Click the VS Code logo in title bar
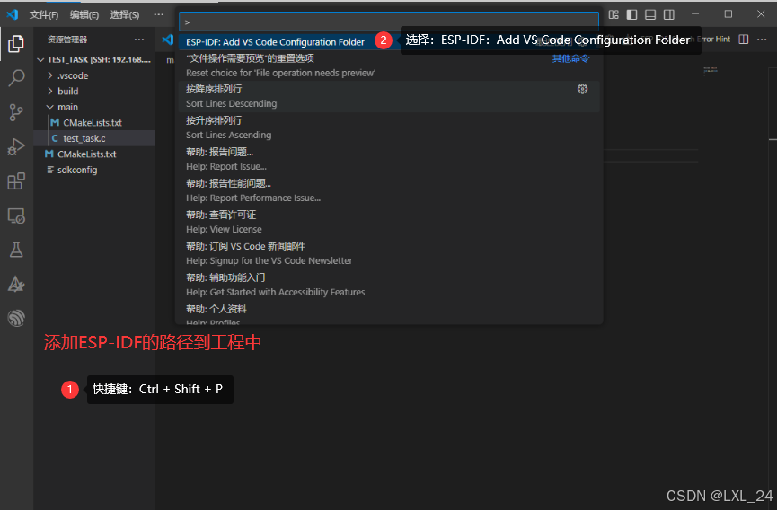Screen dimensions: 777x510 [13, 14]
